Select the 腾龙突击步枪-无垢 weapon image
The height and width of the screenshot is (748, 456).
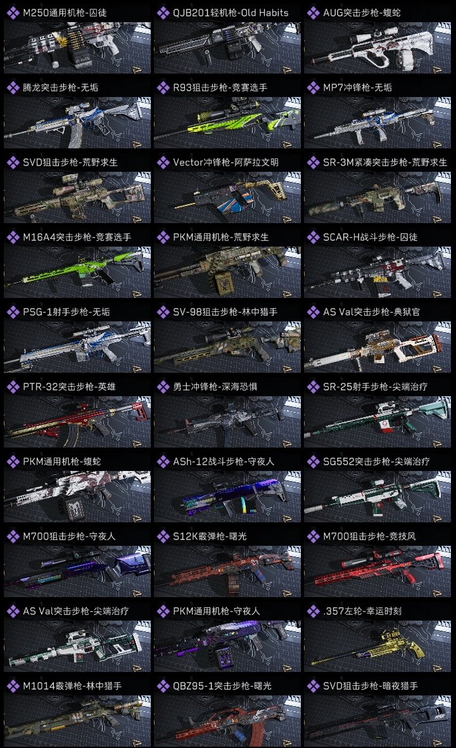[x=77, y=122]
